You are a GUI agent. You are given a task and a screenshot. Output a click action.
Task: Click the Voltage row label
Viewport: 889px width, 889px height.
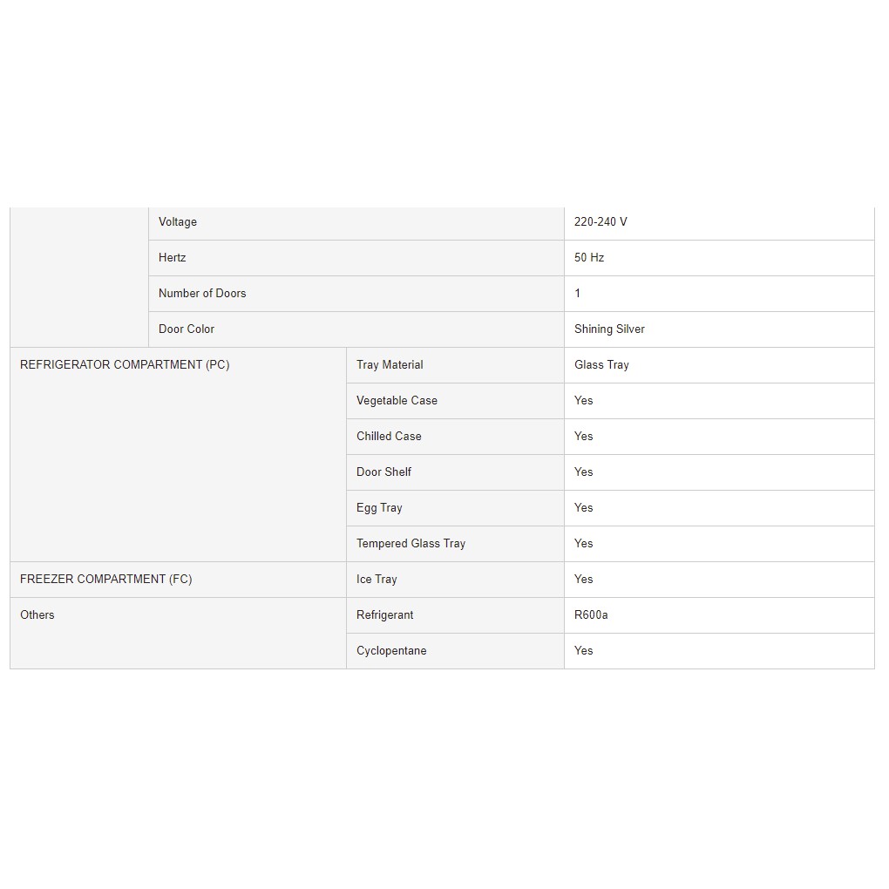(x=178, y=221)
